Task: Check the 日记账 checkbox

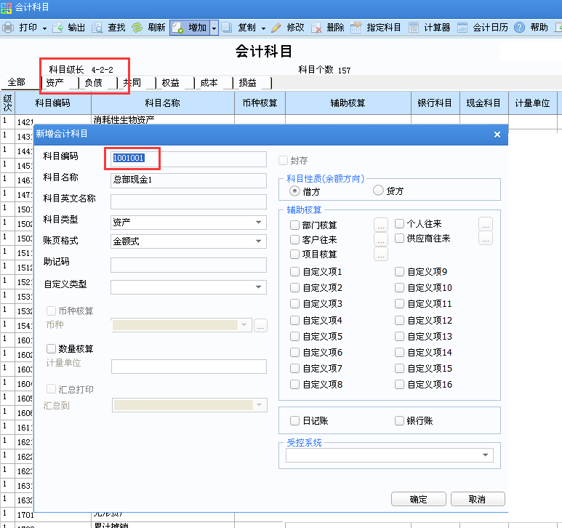Action: pyautogui.click(x=294, y=420)
